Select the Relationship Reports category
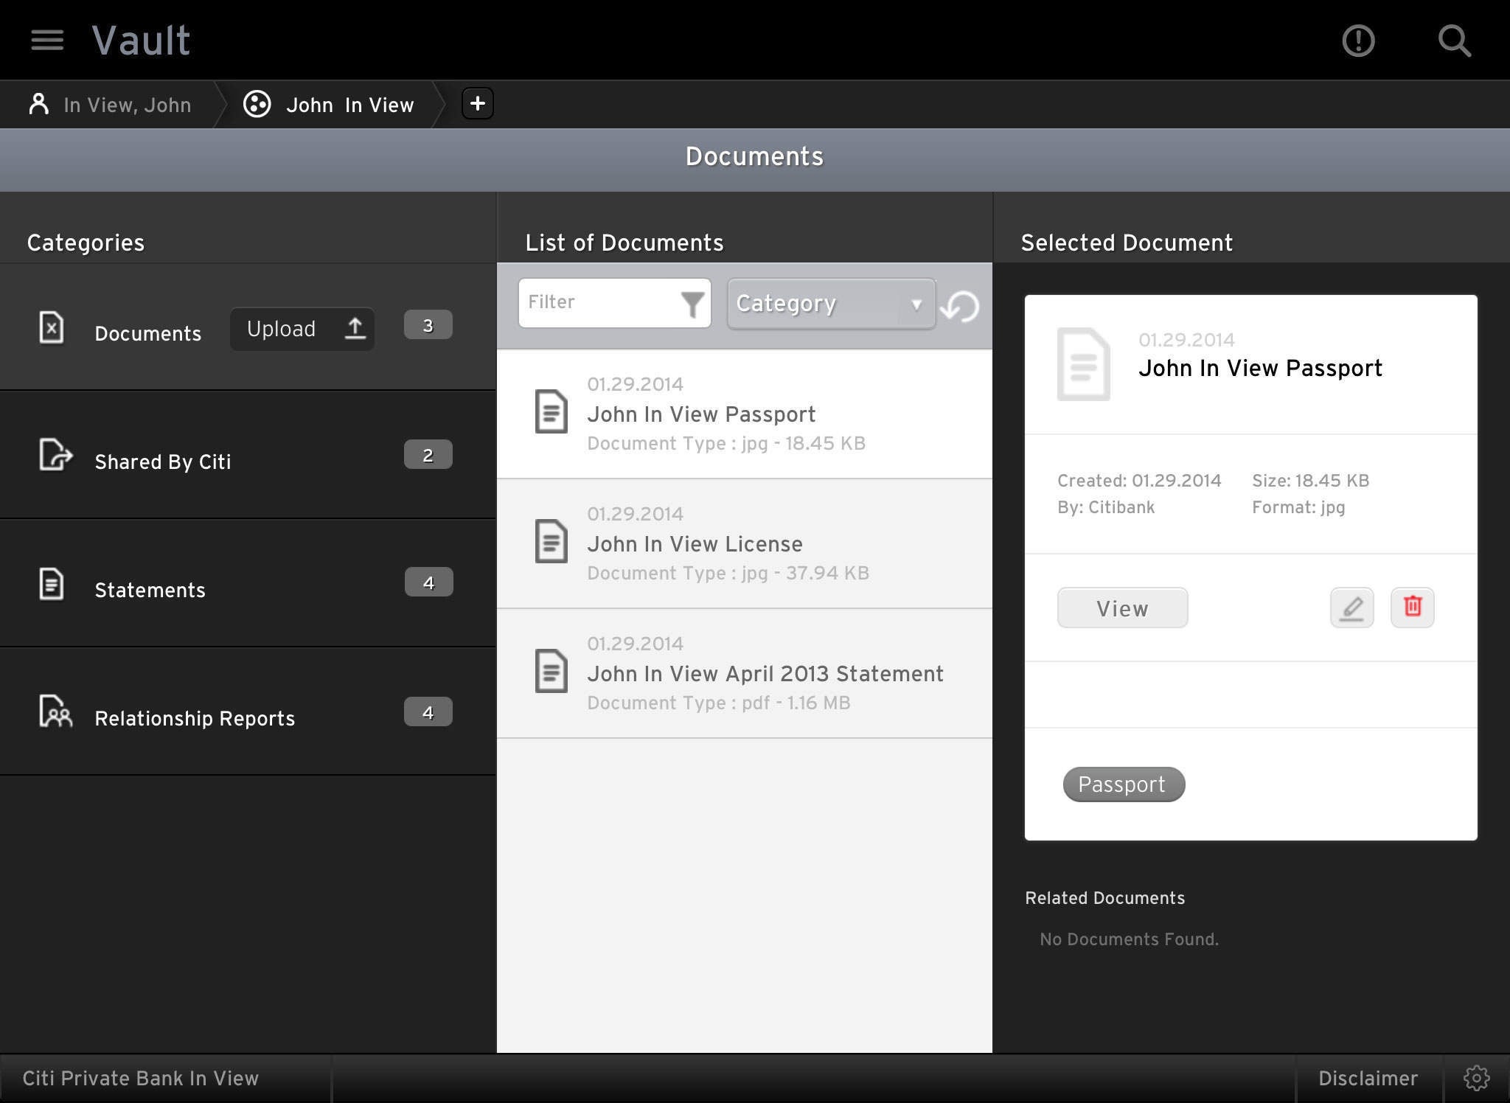The width and height of the screenshot is (1510, 1103). (248, 711)
